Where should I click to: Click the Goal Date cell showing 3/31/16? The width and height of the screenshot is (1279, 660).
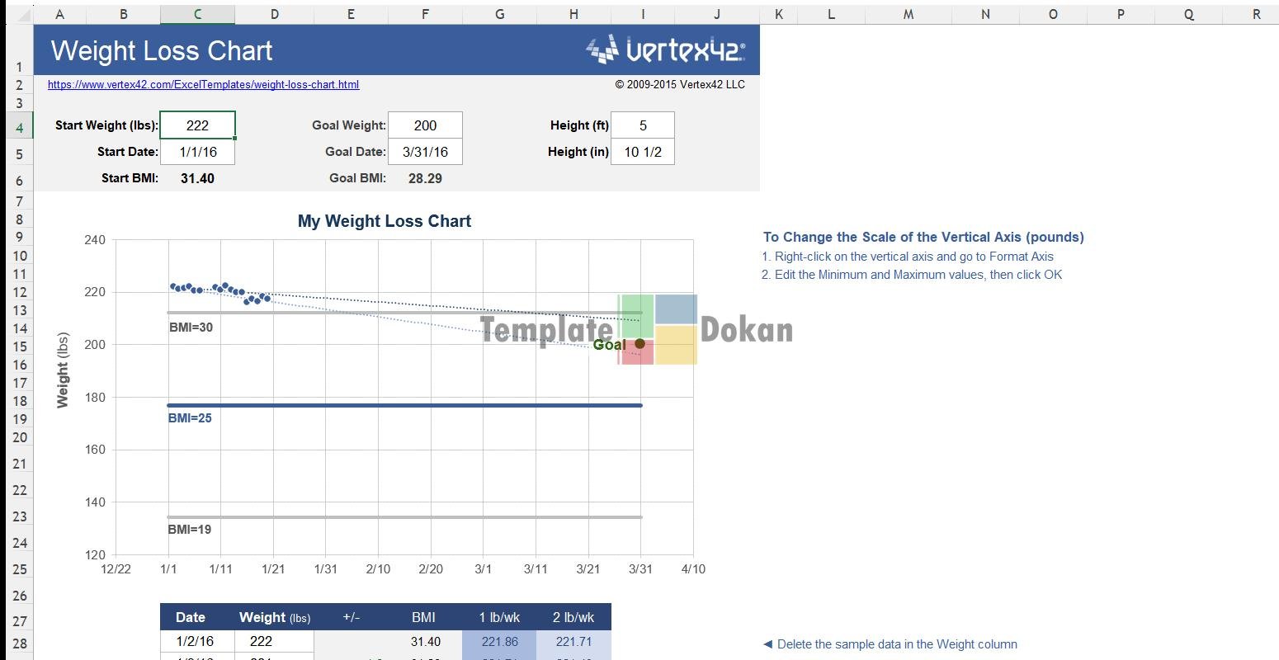coord(425,152)
